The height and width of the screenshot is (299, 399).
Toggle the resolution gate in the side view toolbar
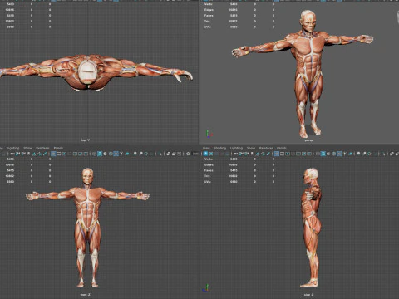[x=288, y=154]
